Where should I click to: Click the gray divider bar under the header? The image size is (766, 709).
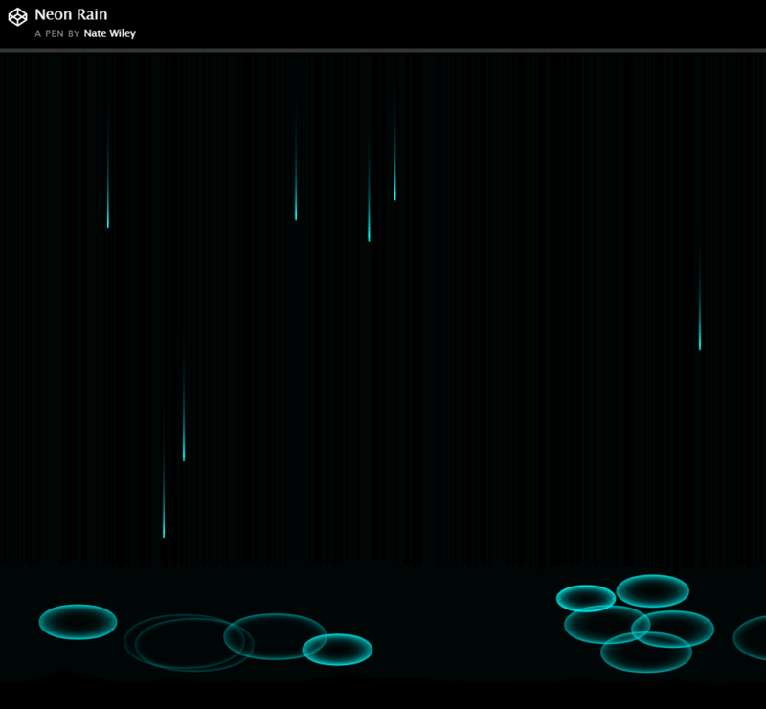(383, 50)
